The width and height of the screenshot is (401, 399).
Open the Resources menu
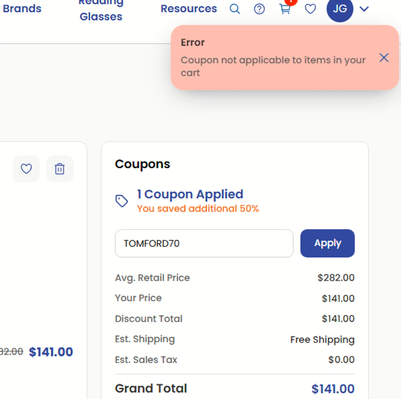coord(189,9)
